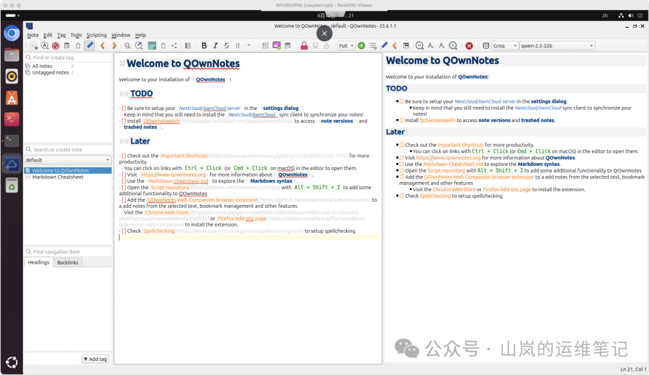
Task: Click the green plus add workspace icon
Action: 361,46
